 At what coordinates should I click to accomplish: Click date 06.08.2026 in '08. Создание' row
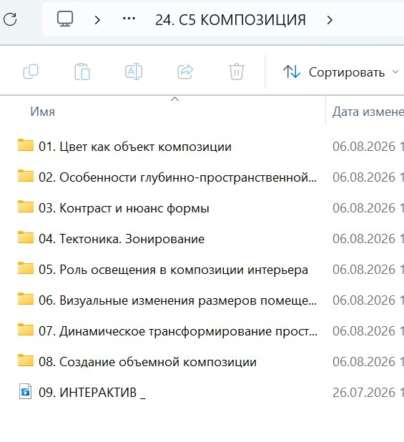pyautogui.click(x=364, y=362)
